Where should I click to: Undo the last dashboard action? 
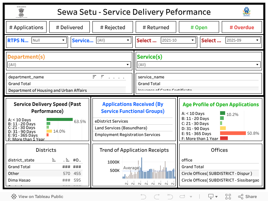point(143,196)
